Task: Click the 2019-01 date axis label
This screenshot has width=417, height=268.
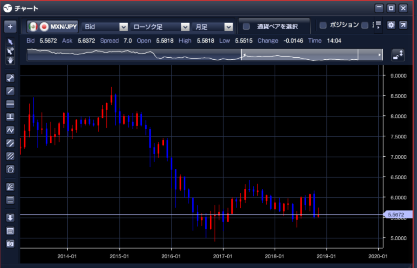Action: pyautogui.click(x=326, y=256)
